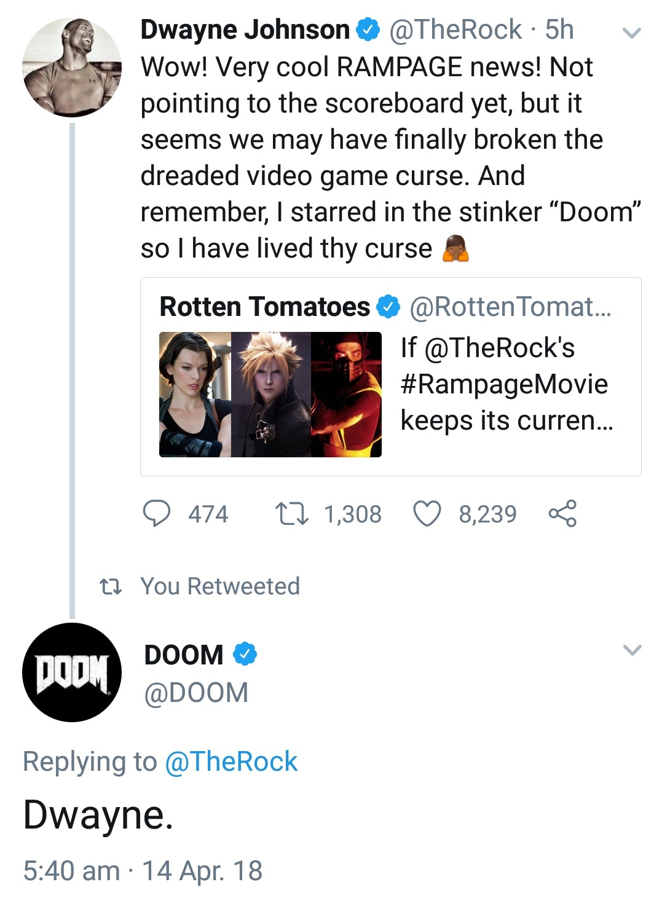
Task: Open the @TheRock handle in tweet header
Action: coord(455,30)
